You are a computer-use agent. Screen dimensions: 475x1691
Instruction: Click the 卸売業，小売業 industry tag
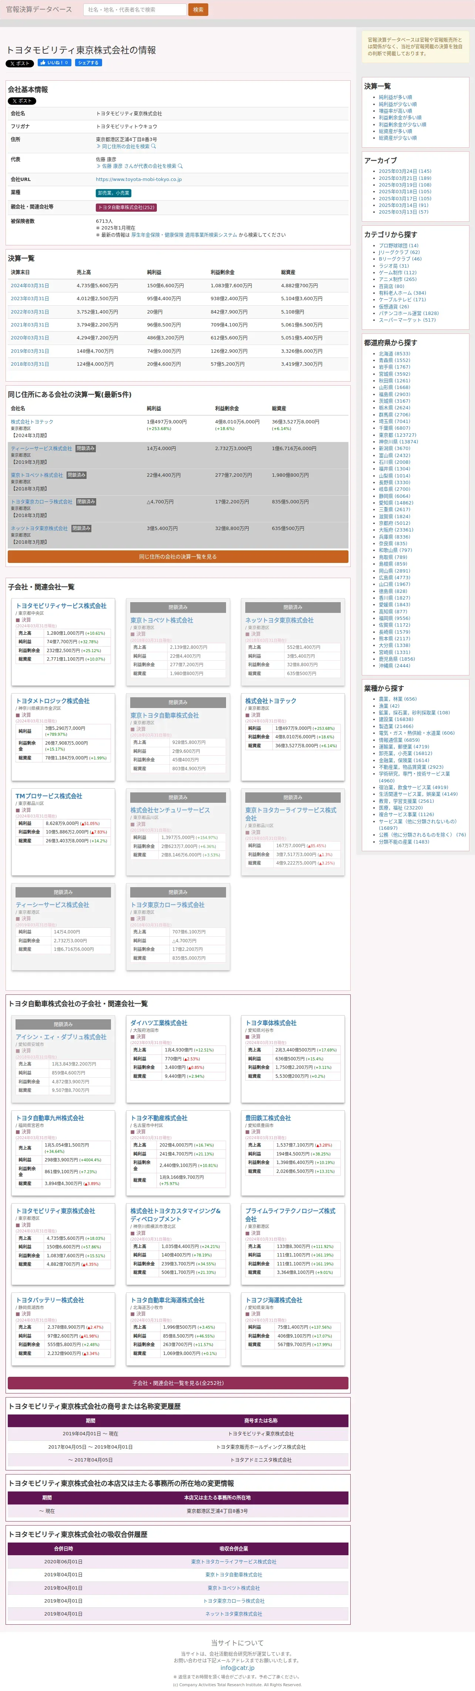114,193
